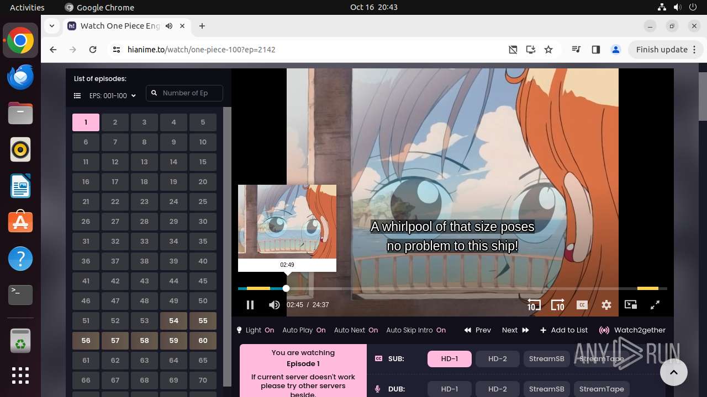Focus the Number of Ep search field
The width and height of the screenshot is (707, 397).
point(185,93)
